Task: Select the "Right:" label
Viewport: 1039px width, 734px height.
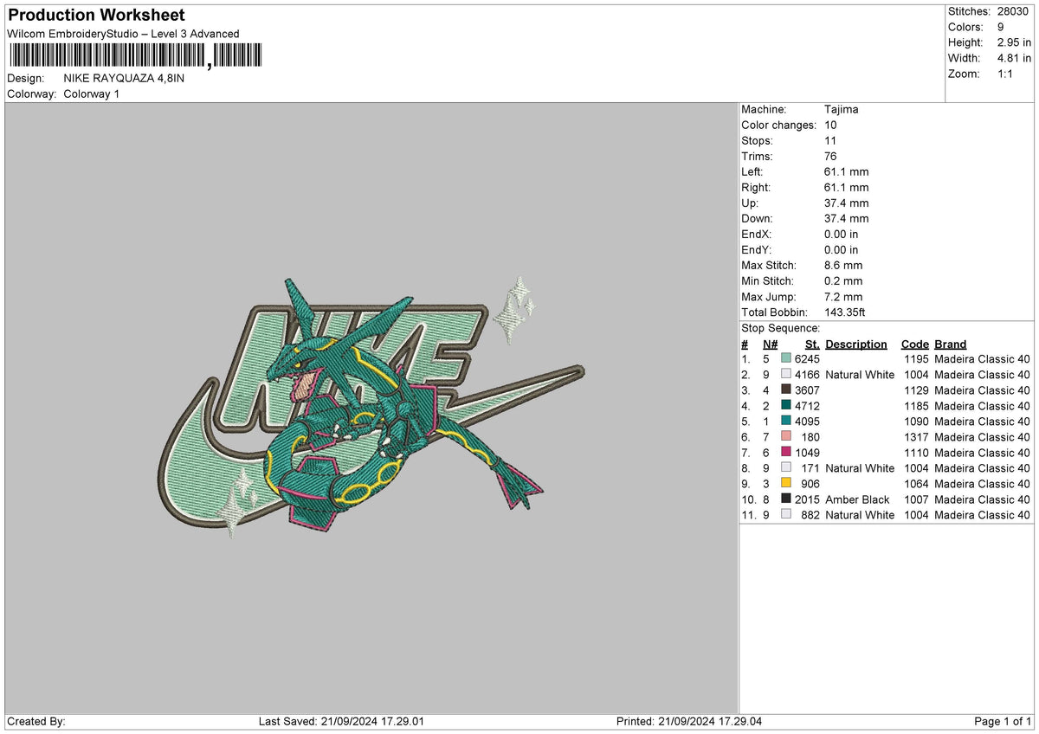Action: pos(756,188)
